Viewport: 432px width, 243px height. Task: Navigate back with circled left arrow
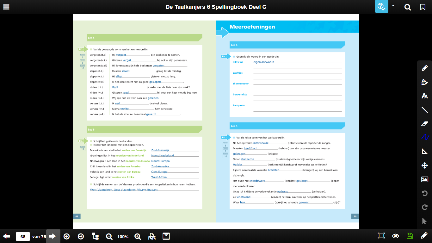pyautogui.click(x=66, y=236)
